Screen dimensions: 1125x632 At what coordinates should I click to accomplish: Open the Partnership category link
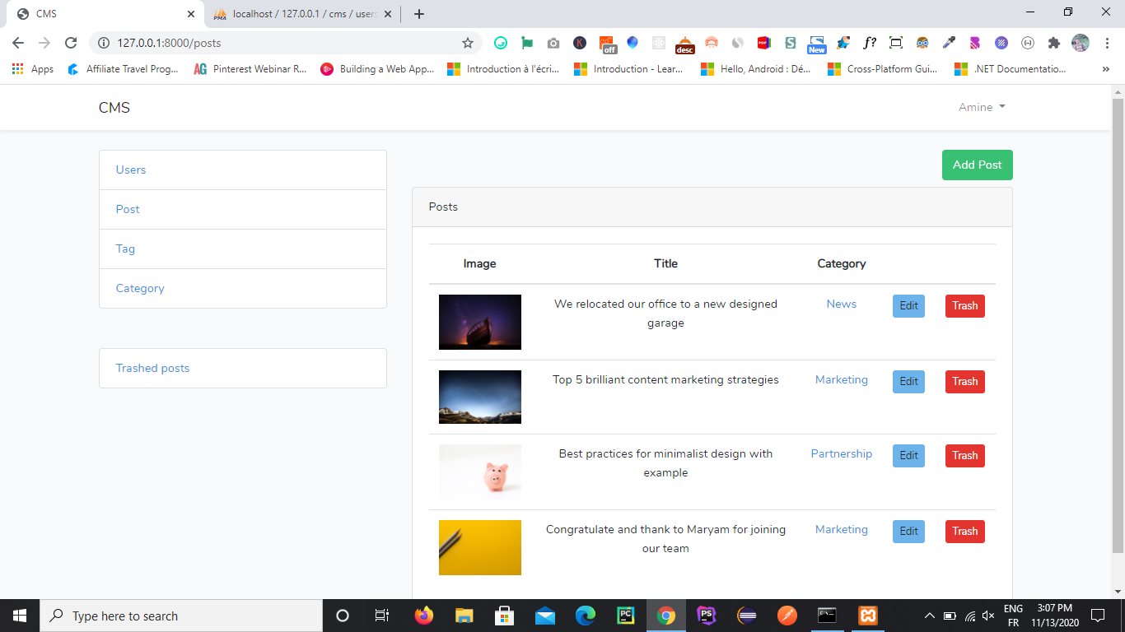[x=842, y=453]
